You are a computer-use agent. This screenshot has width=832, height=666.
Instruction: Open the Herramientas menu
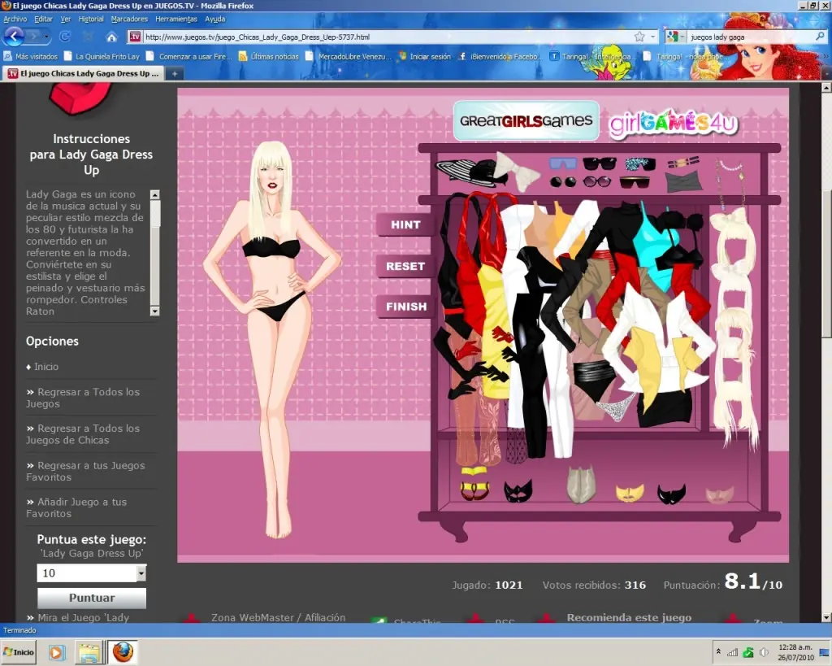click(176, 20)
